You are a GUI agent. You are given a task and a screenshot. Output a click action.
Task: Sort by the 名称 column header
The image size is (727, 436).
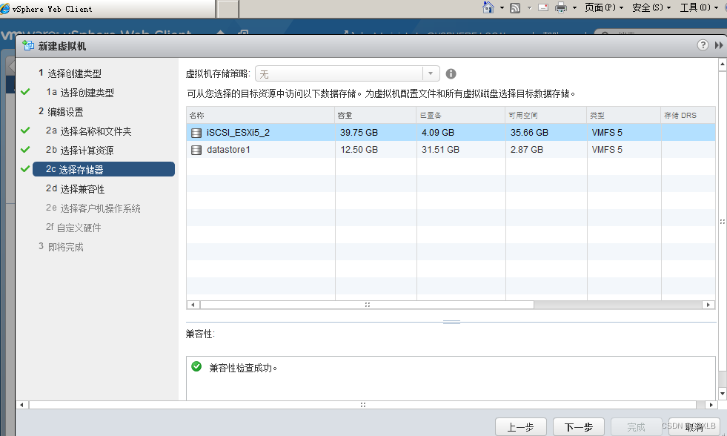(x=261, y=115)
